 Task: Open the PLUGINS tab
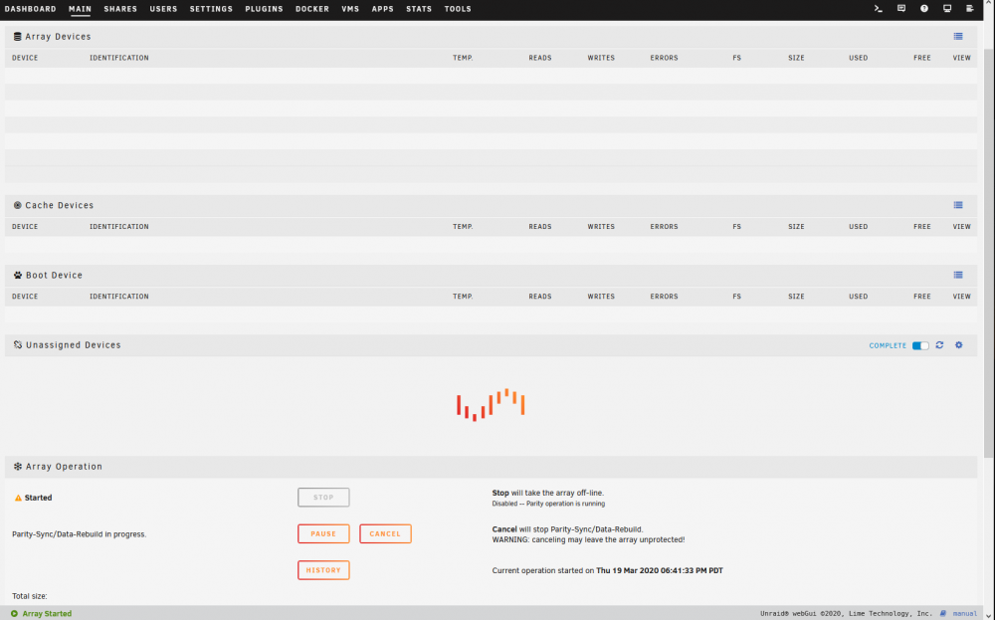264,9
